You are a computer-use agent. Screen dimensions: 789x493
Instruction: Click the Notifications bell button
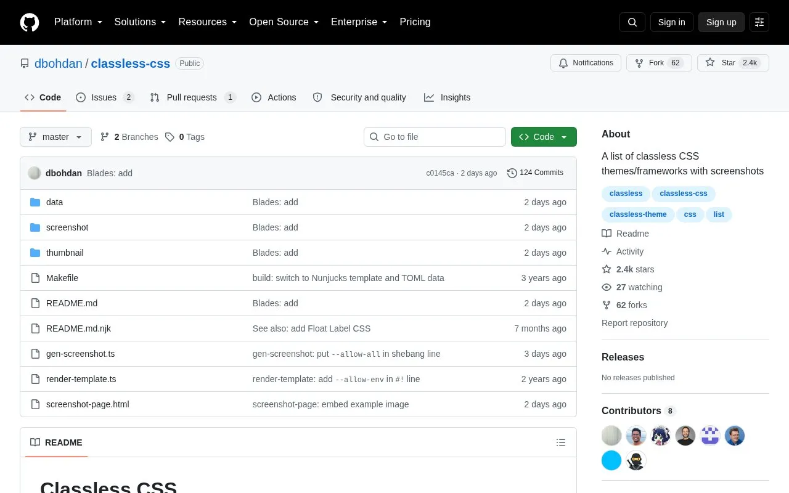[586, 63]
